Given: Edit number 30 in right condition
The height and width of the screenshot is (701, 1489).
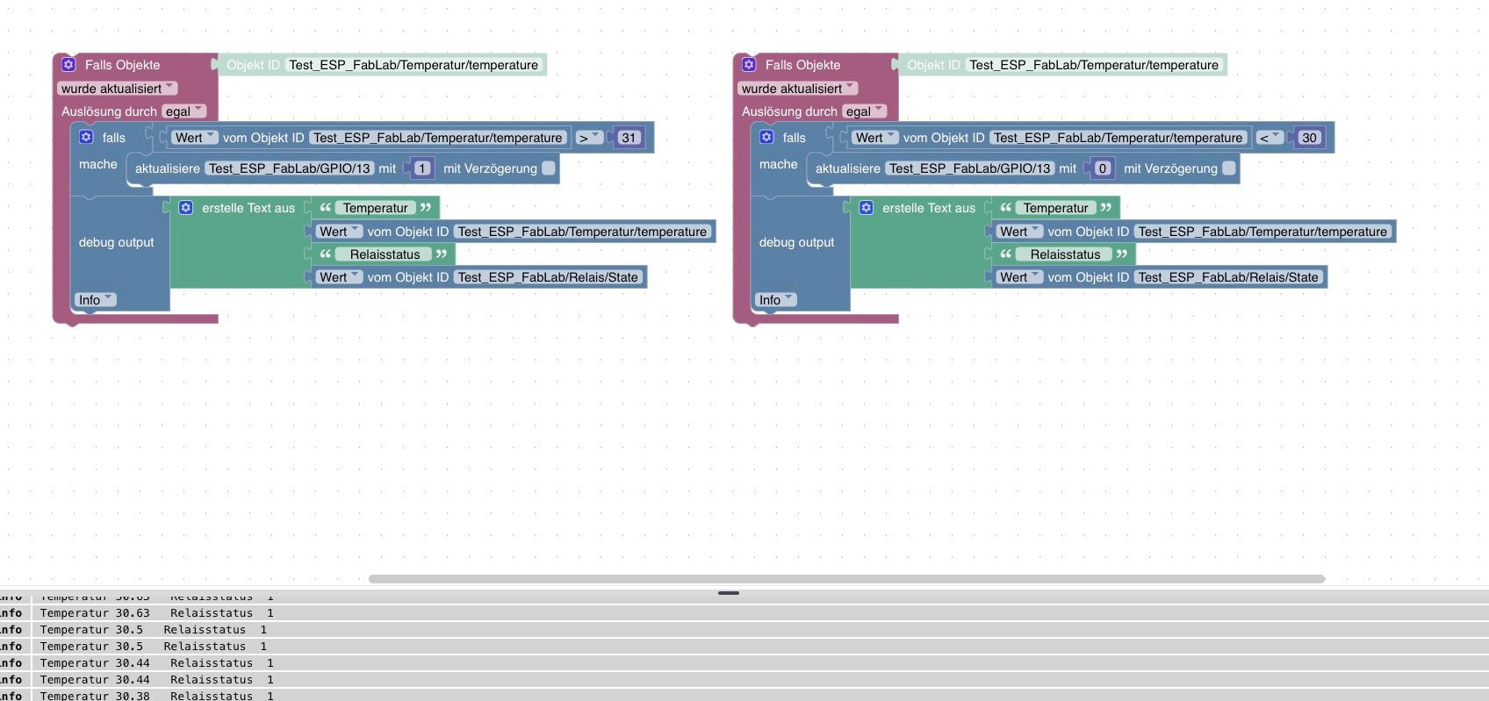Looking at the screenshot, I should (1309, 137).
